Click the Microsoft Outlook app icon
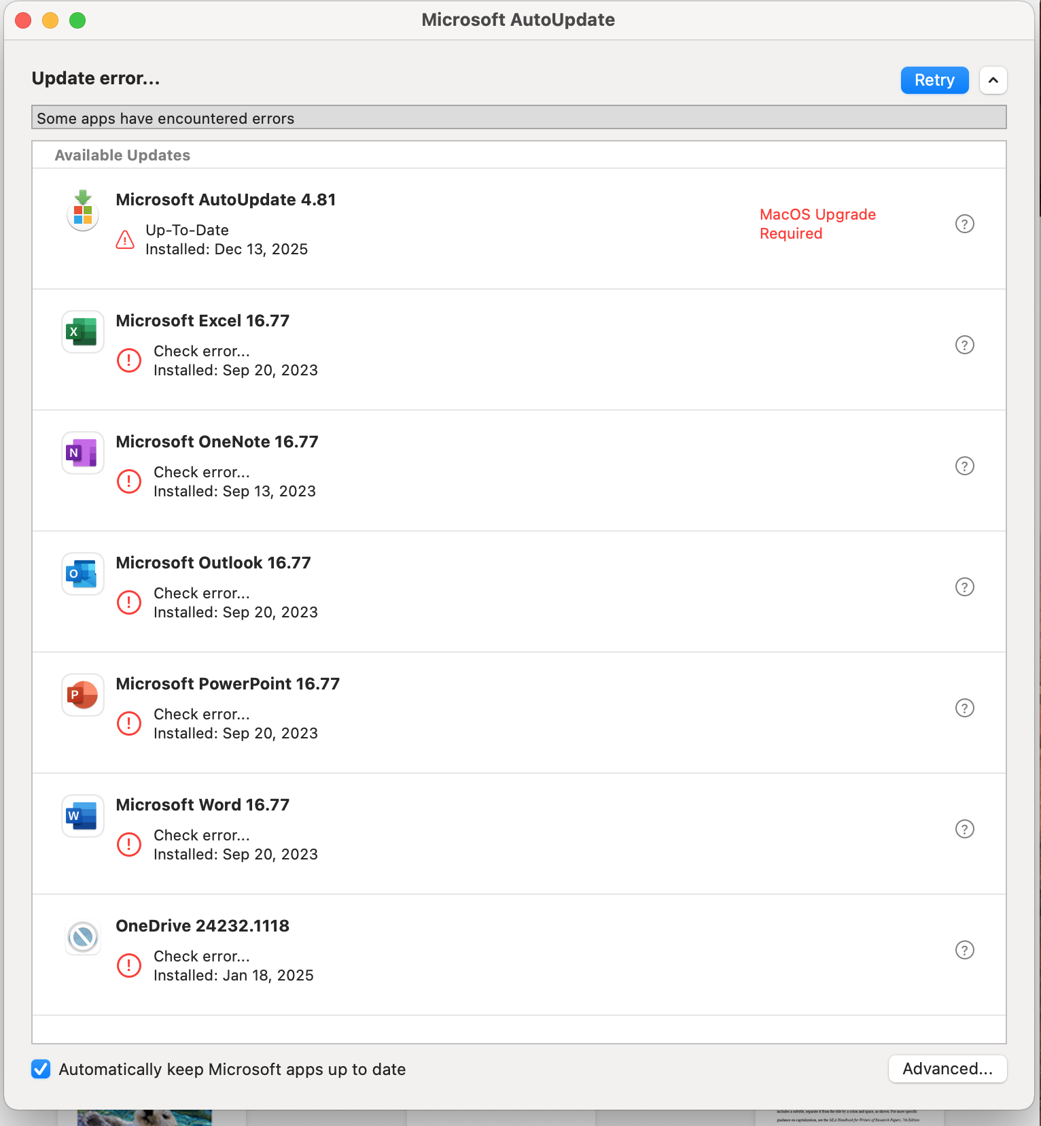1041x1126 pixels. (x=83, y=574)
